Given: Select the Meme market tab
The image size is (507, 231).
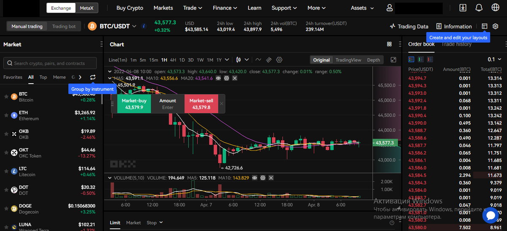Looking at the screenshot, I should coord(59,77).
